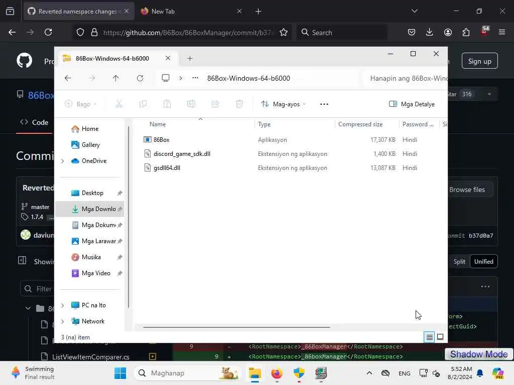
Task: Click the Paste clipboard icon
Action: [167, 104]
